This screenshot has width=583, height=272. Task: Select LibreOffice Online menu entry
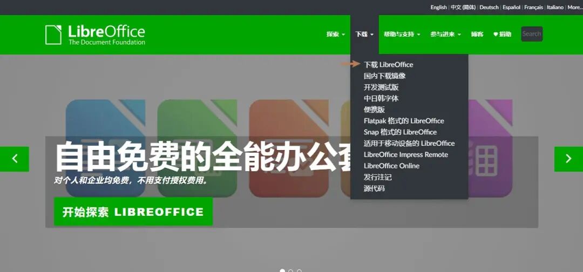(391, 166)
